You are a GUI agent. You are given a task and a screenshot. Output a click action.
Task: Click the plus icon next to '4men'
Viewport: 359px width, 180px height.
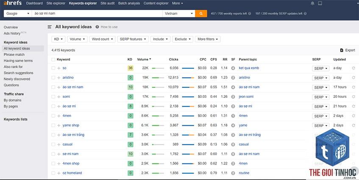pyautogui.click(x=59, y=116)
